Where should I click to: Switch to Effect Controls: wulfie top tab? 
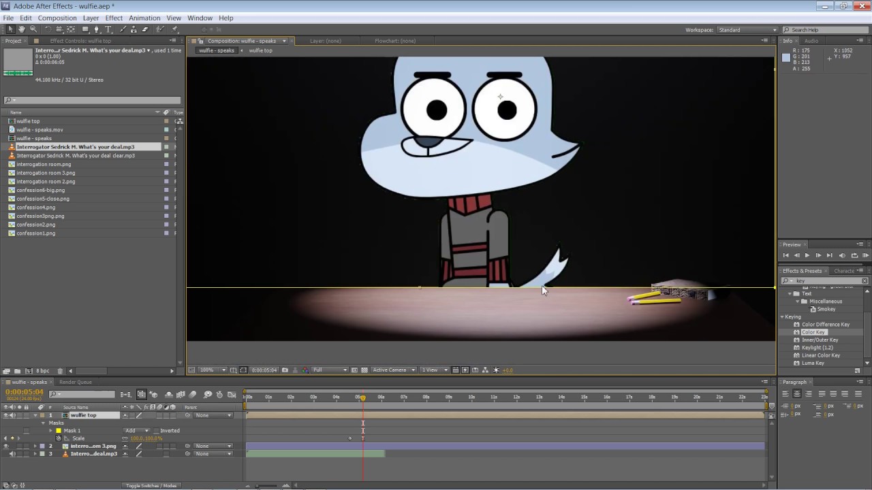[x=80, y=41]
